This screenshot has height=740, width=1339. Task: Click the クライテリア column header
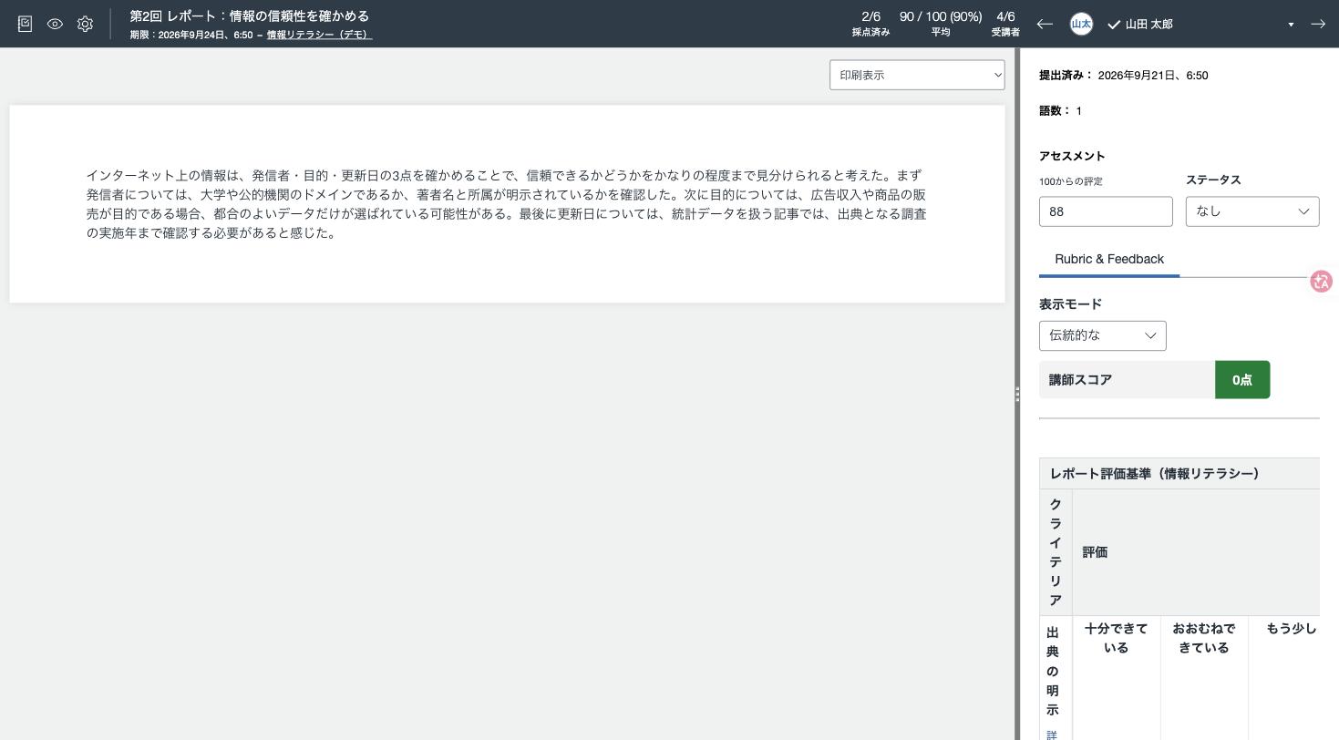(x=1056, y=552)
